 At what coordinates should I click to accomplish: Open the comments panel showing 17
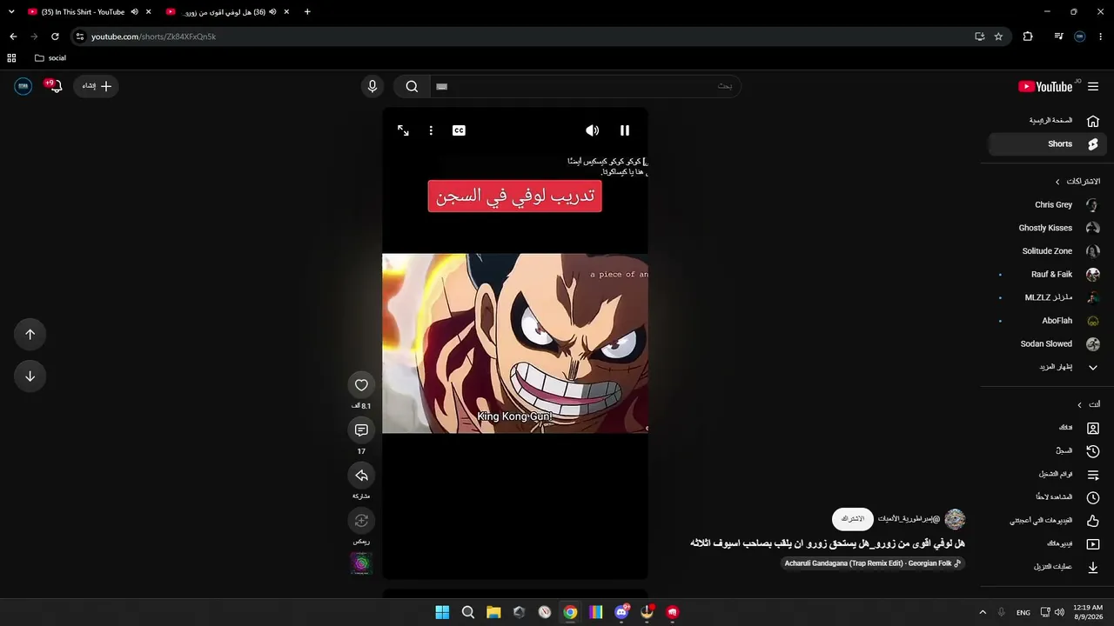(361, 430)
